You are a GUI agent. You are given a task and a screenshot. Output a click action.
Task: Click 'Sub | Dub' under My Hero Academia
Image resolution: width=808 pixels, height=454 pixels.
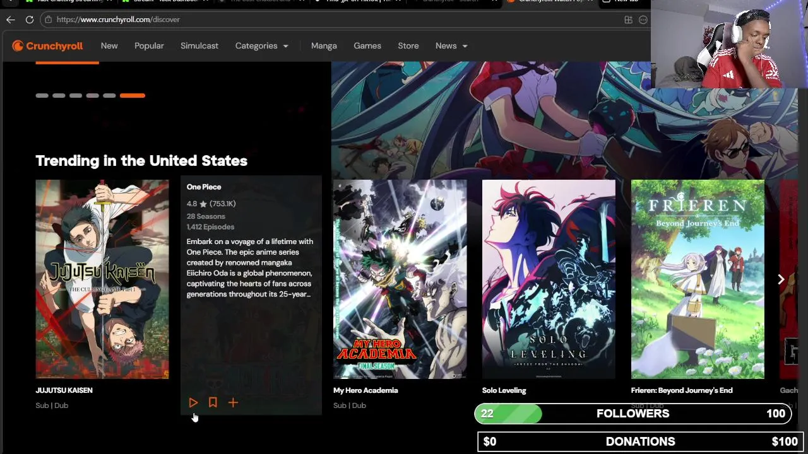[350, 405]
